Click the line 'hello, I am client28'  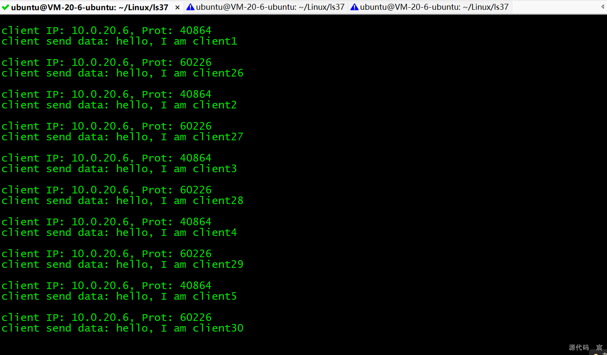coord(122,201)
